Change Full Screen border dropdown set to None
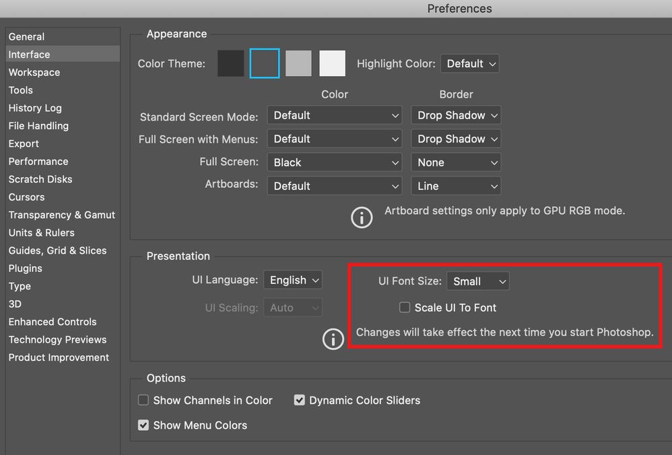Image resolution: width=672 pixels, height=455 pixels. point(456,163)
